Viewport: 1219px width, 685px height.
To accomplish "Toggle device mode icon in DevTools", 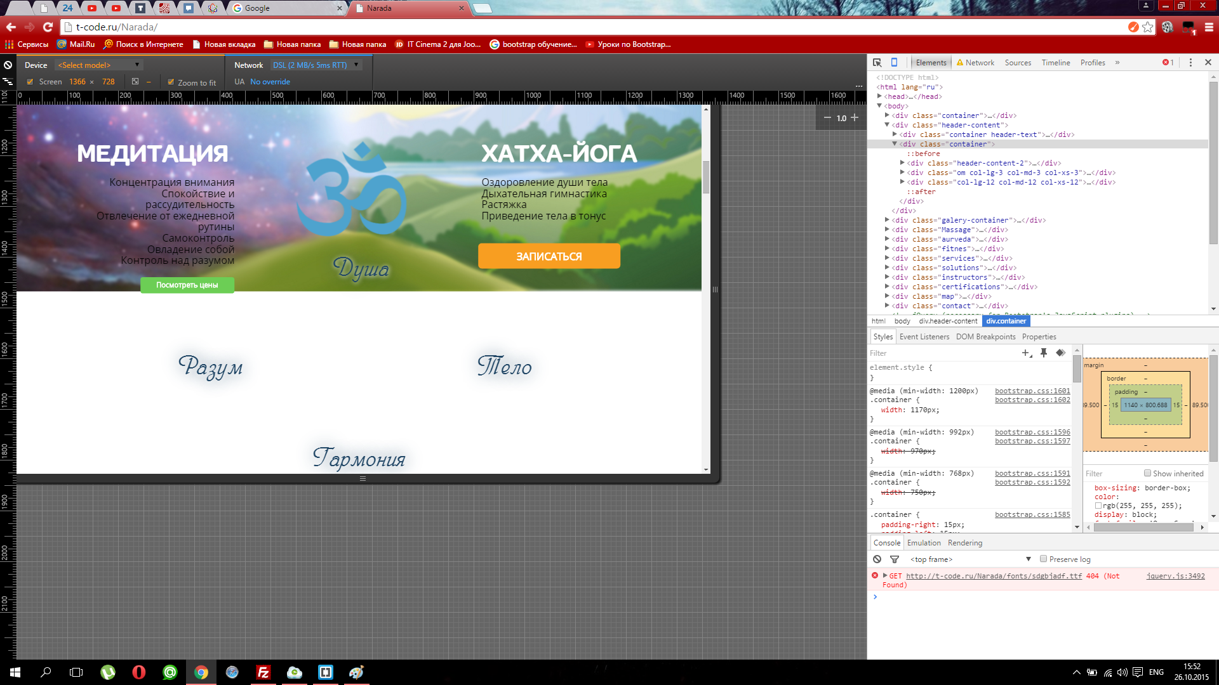I will coord(894,62).
